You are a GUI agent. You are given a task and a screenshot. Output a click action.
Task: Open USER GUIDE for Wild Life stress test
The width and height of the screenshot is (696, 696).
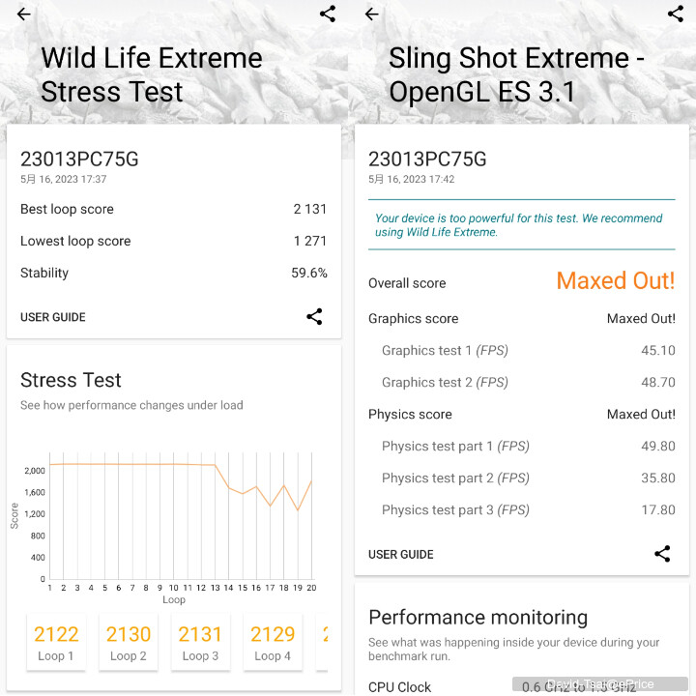tap(53, 317)
